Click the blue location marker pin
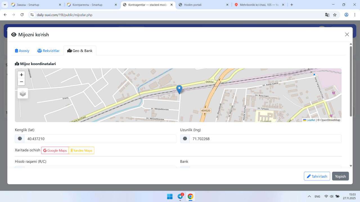The height and width of the screenshot is (202, 360). coord(179,89)
